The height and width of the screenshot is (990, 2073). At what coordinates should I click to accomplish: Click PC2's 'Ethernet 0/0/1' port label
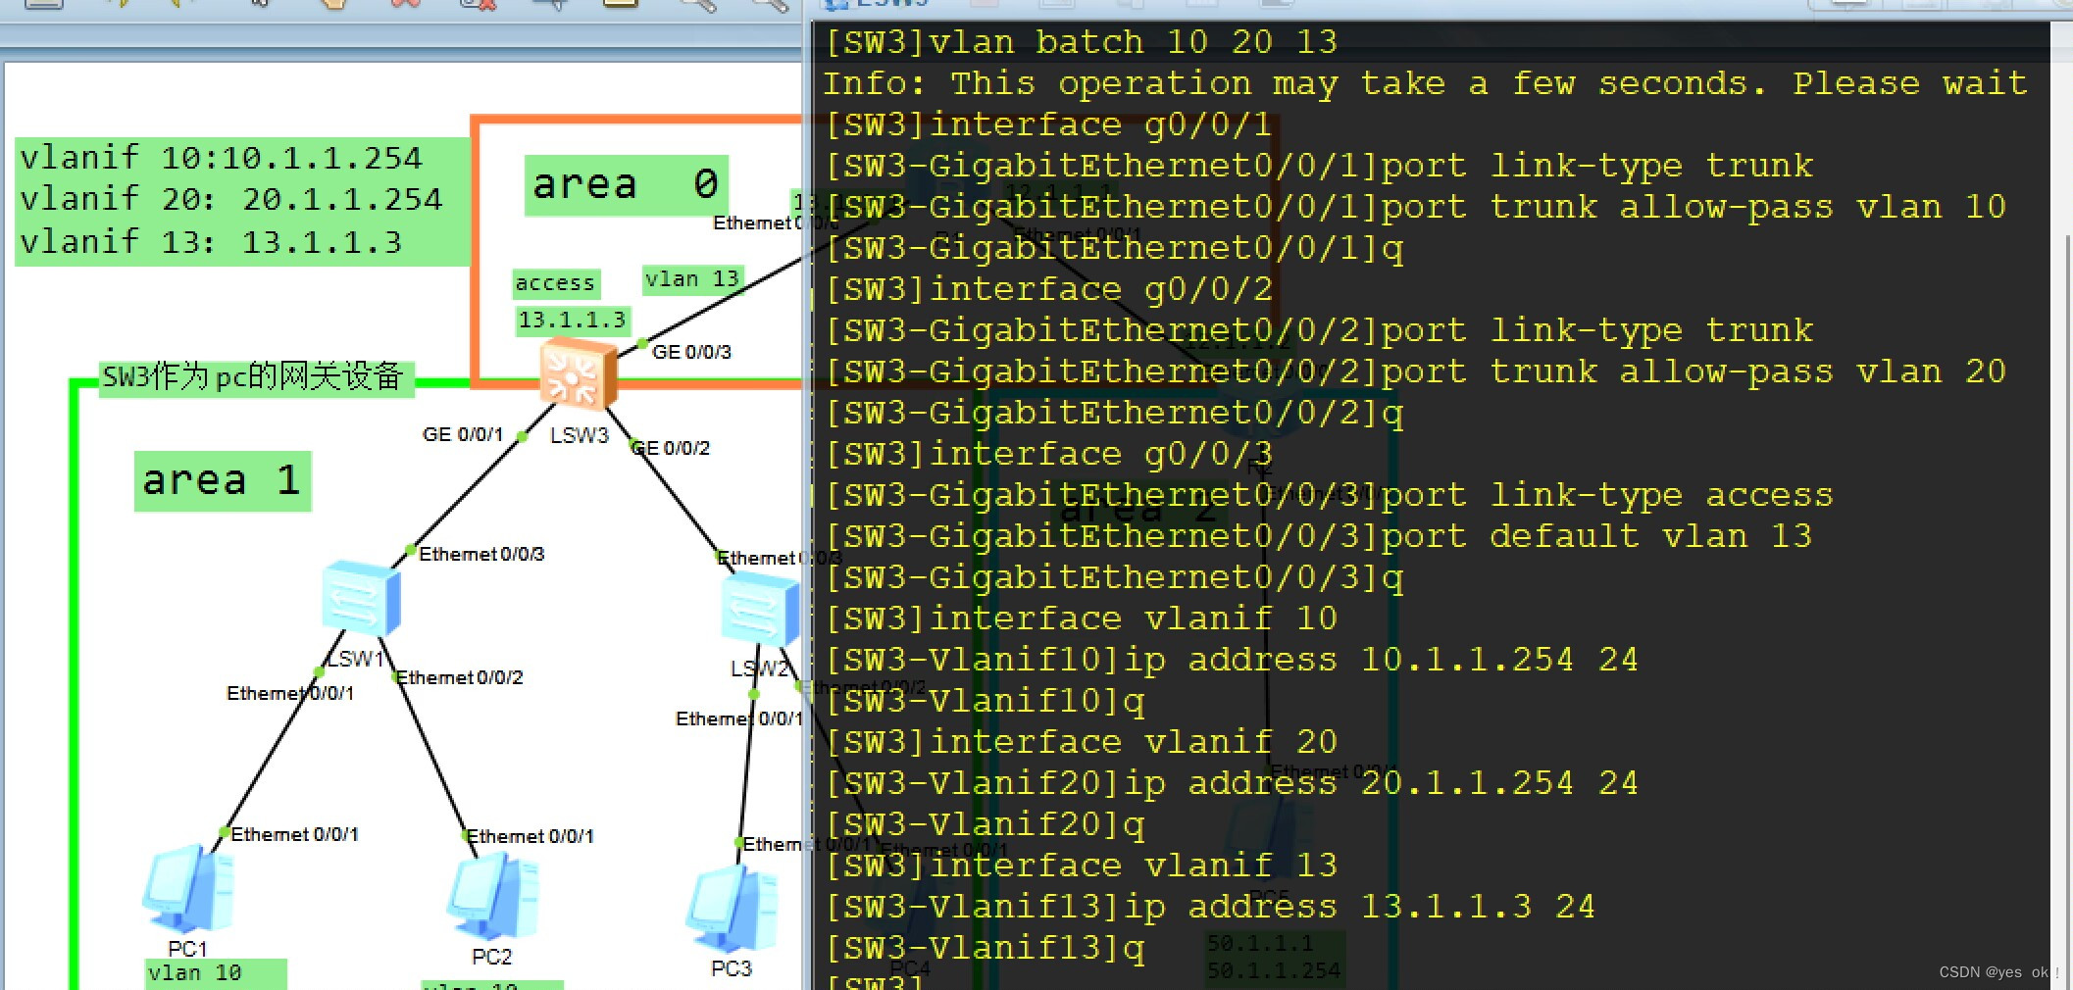coord(530,836)
